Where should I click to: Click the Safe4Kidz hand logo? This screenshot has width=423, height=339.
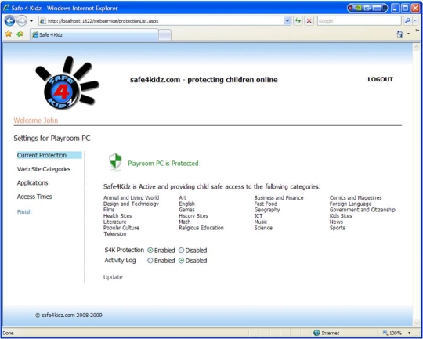coord(67,83)
